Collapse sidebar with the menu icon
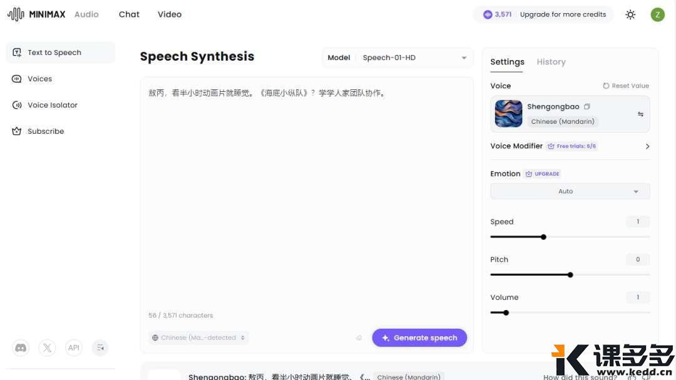 100,347
